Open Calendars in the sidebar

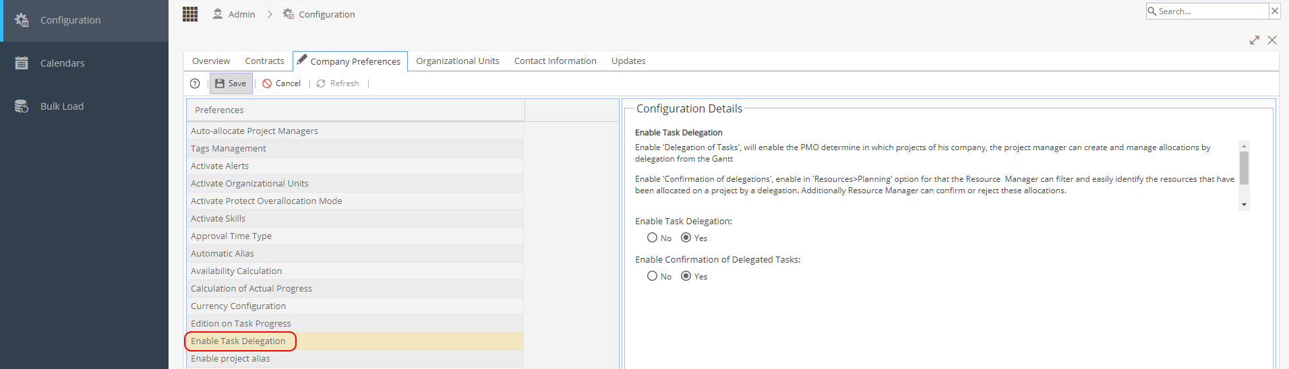point(84,63)
